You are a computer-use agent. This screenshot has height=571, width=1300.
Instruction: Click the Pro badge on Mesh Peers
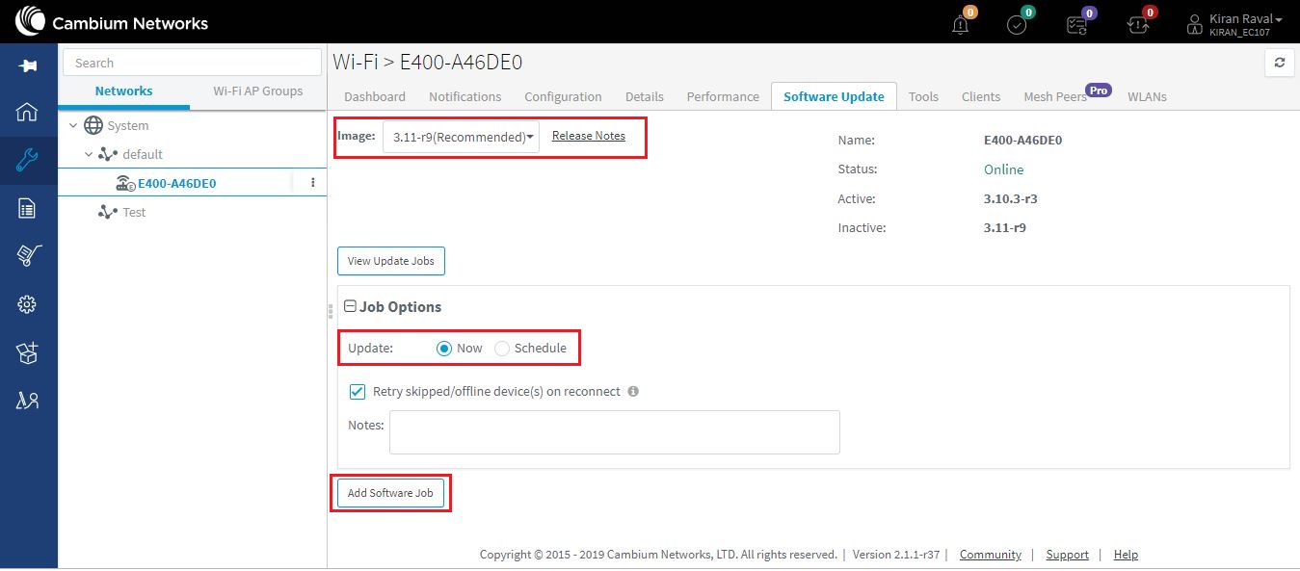pos(1099,90)
